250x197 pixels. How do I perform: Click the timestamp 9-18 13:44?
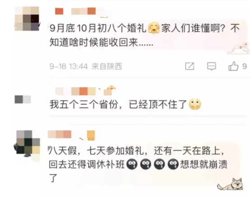pyautogui.click(x=69, y=66)
